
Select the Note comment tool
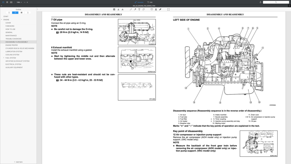tap(152, 9)
